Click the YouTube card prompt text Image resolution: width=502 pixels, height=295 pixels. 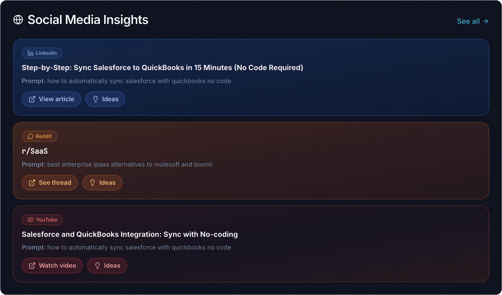tap(126, 248)
